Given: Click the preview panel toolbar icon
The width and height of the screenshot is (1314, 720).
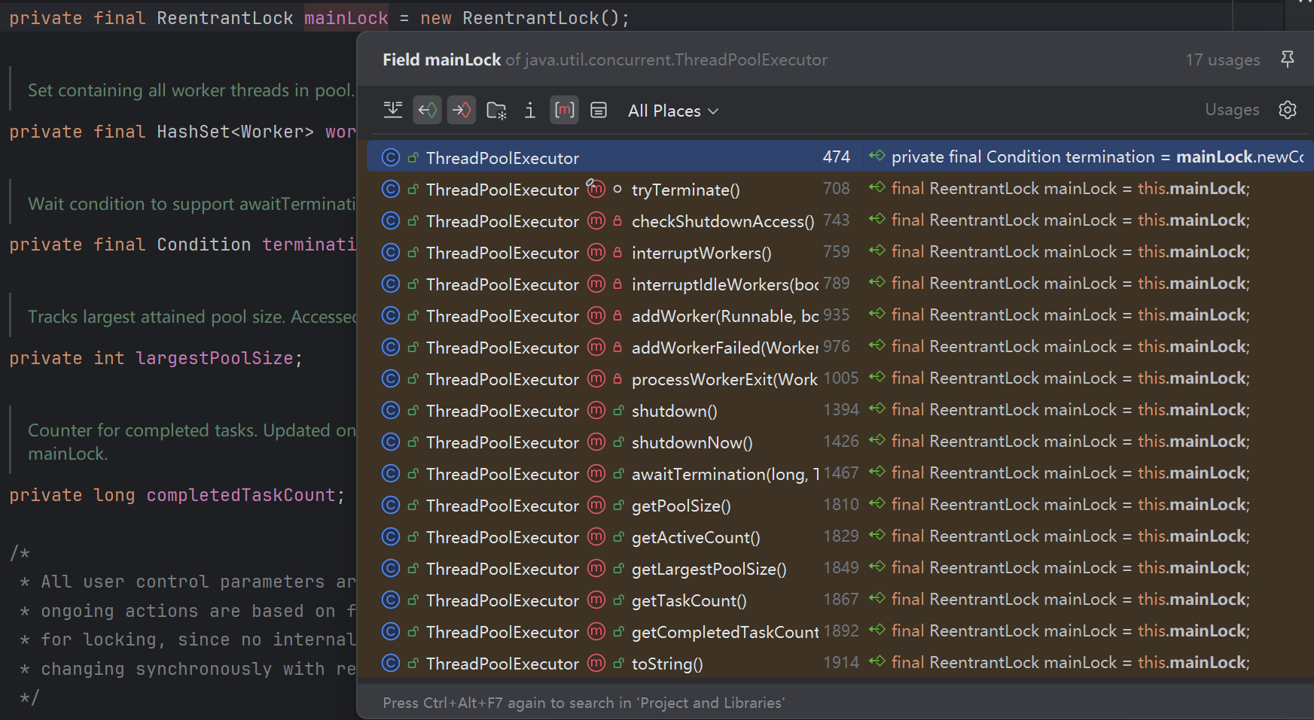Looking at the screenshot, I should coord(599,111).
